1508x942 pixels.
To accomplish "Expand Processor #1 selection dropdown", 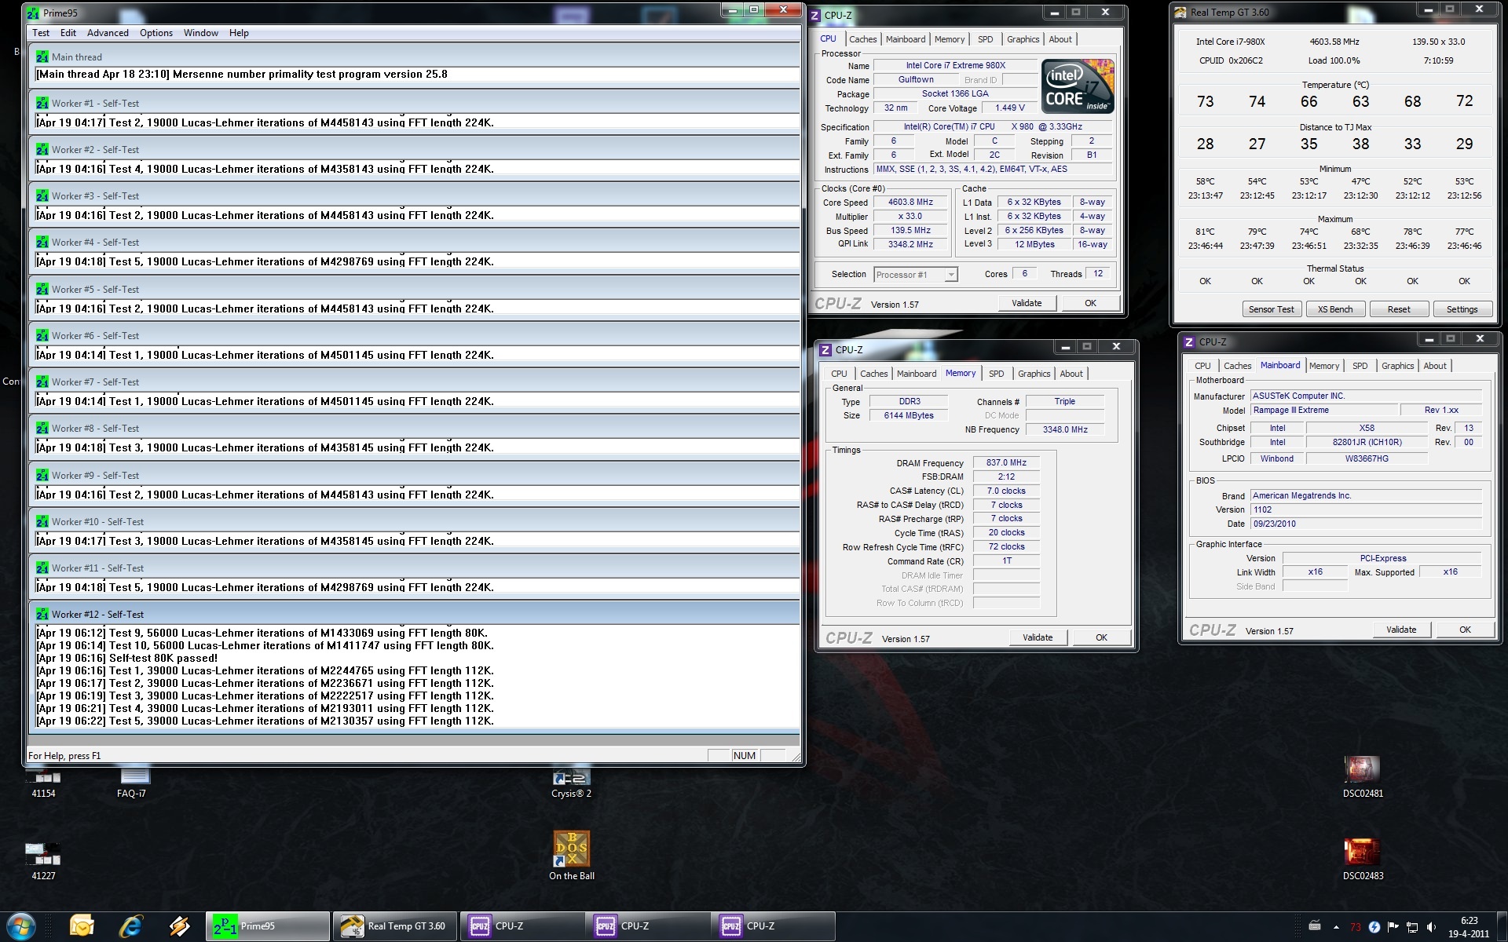I will (x=950, y=275).
